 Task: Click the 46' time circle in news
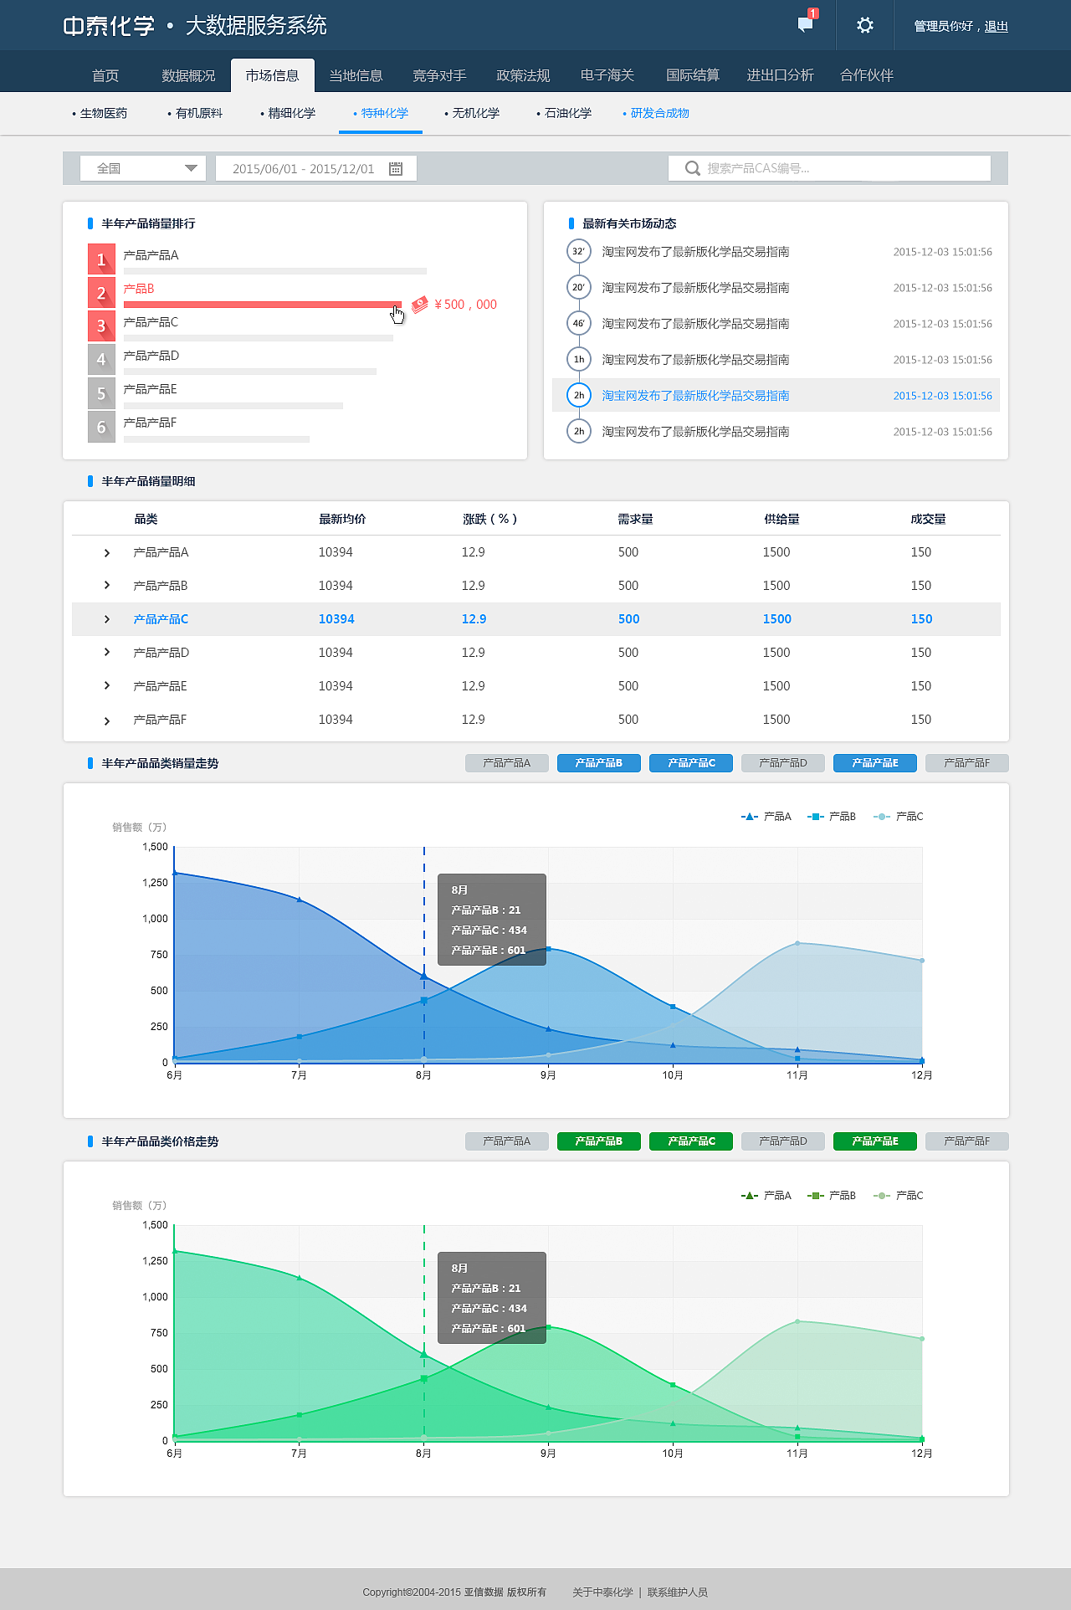(578, 323)
